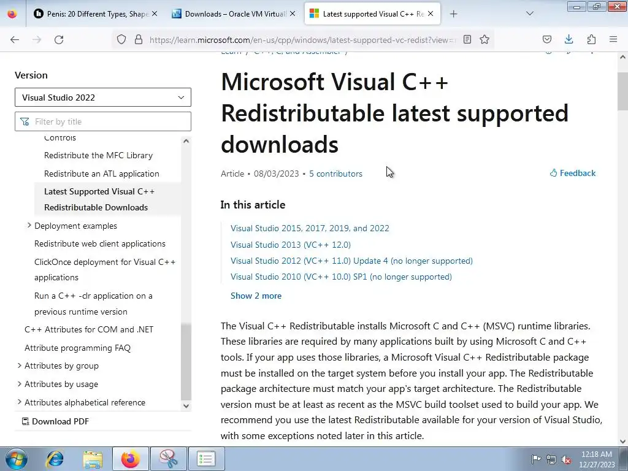Jump to Visual Studio 2012 (VC++ 11.0) Update 4
Image resolution: width=628 pixels, height=471 pixels.
[351, 261]
